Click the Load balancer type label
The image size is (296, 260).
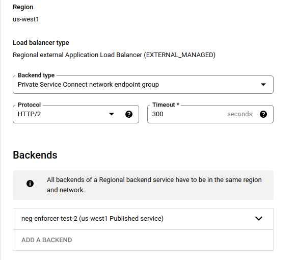click(41, 43)
